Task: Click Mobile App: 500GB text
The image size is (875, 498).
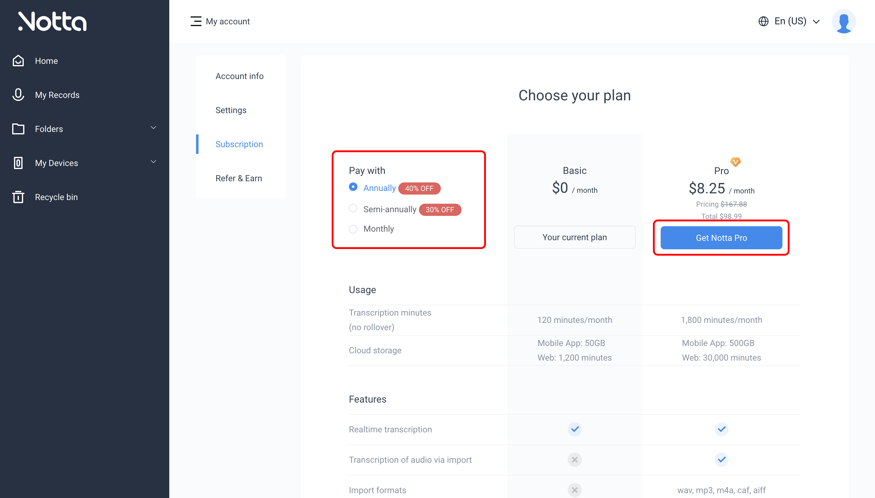Action: (718, 343)
